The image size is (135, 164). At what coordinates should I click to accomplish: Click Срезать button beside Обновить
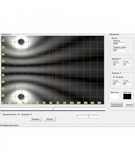click(x=50, y=119)
